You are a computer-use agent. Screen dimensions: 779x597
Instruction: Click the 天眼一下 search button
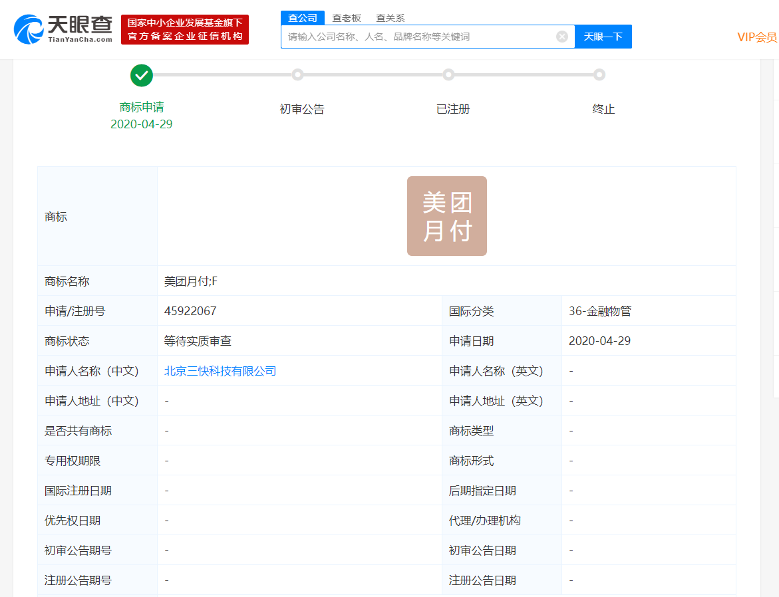click(603, 37)
